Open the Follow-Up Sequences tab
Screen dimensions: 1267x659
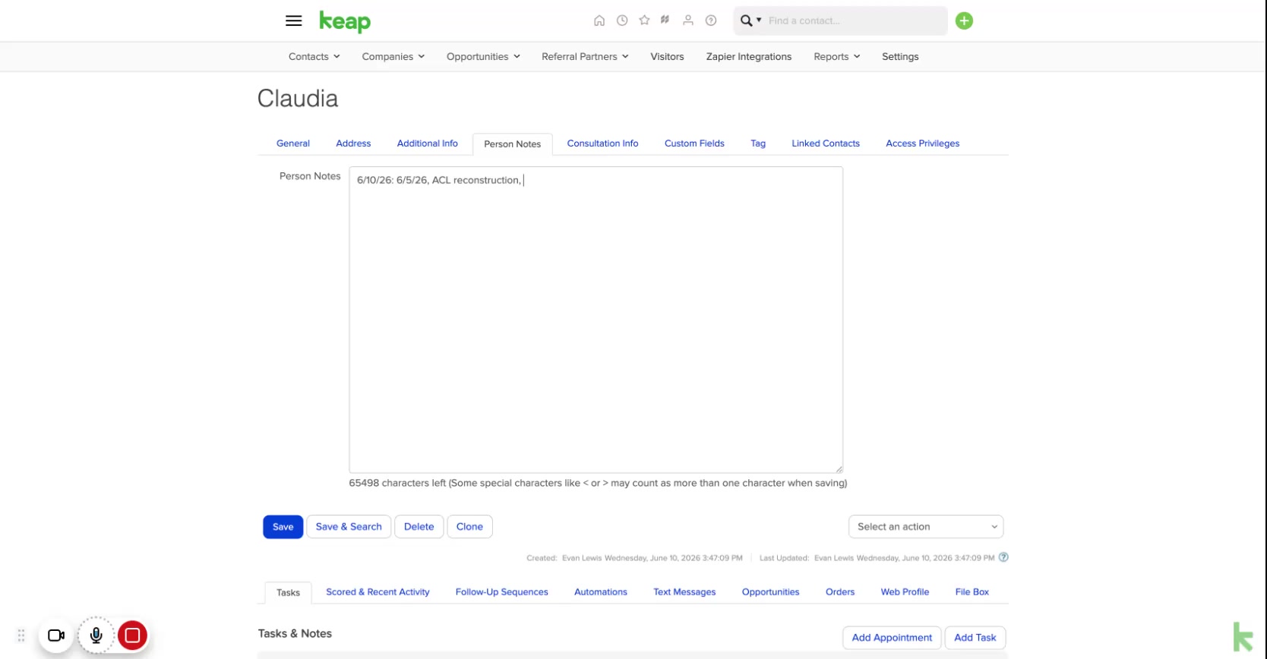click(x=501, y=592)
